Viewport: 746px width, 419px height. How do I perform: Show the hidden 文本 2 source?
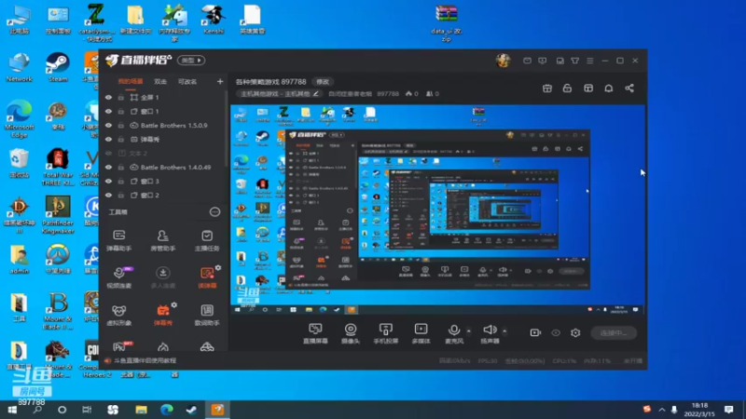click(108, 154)
